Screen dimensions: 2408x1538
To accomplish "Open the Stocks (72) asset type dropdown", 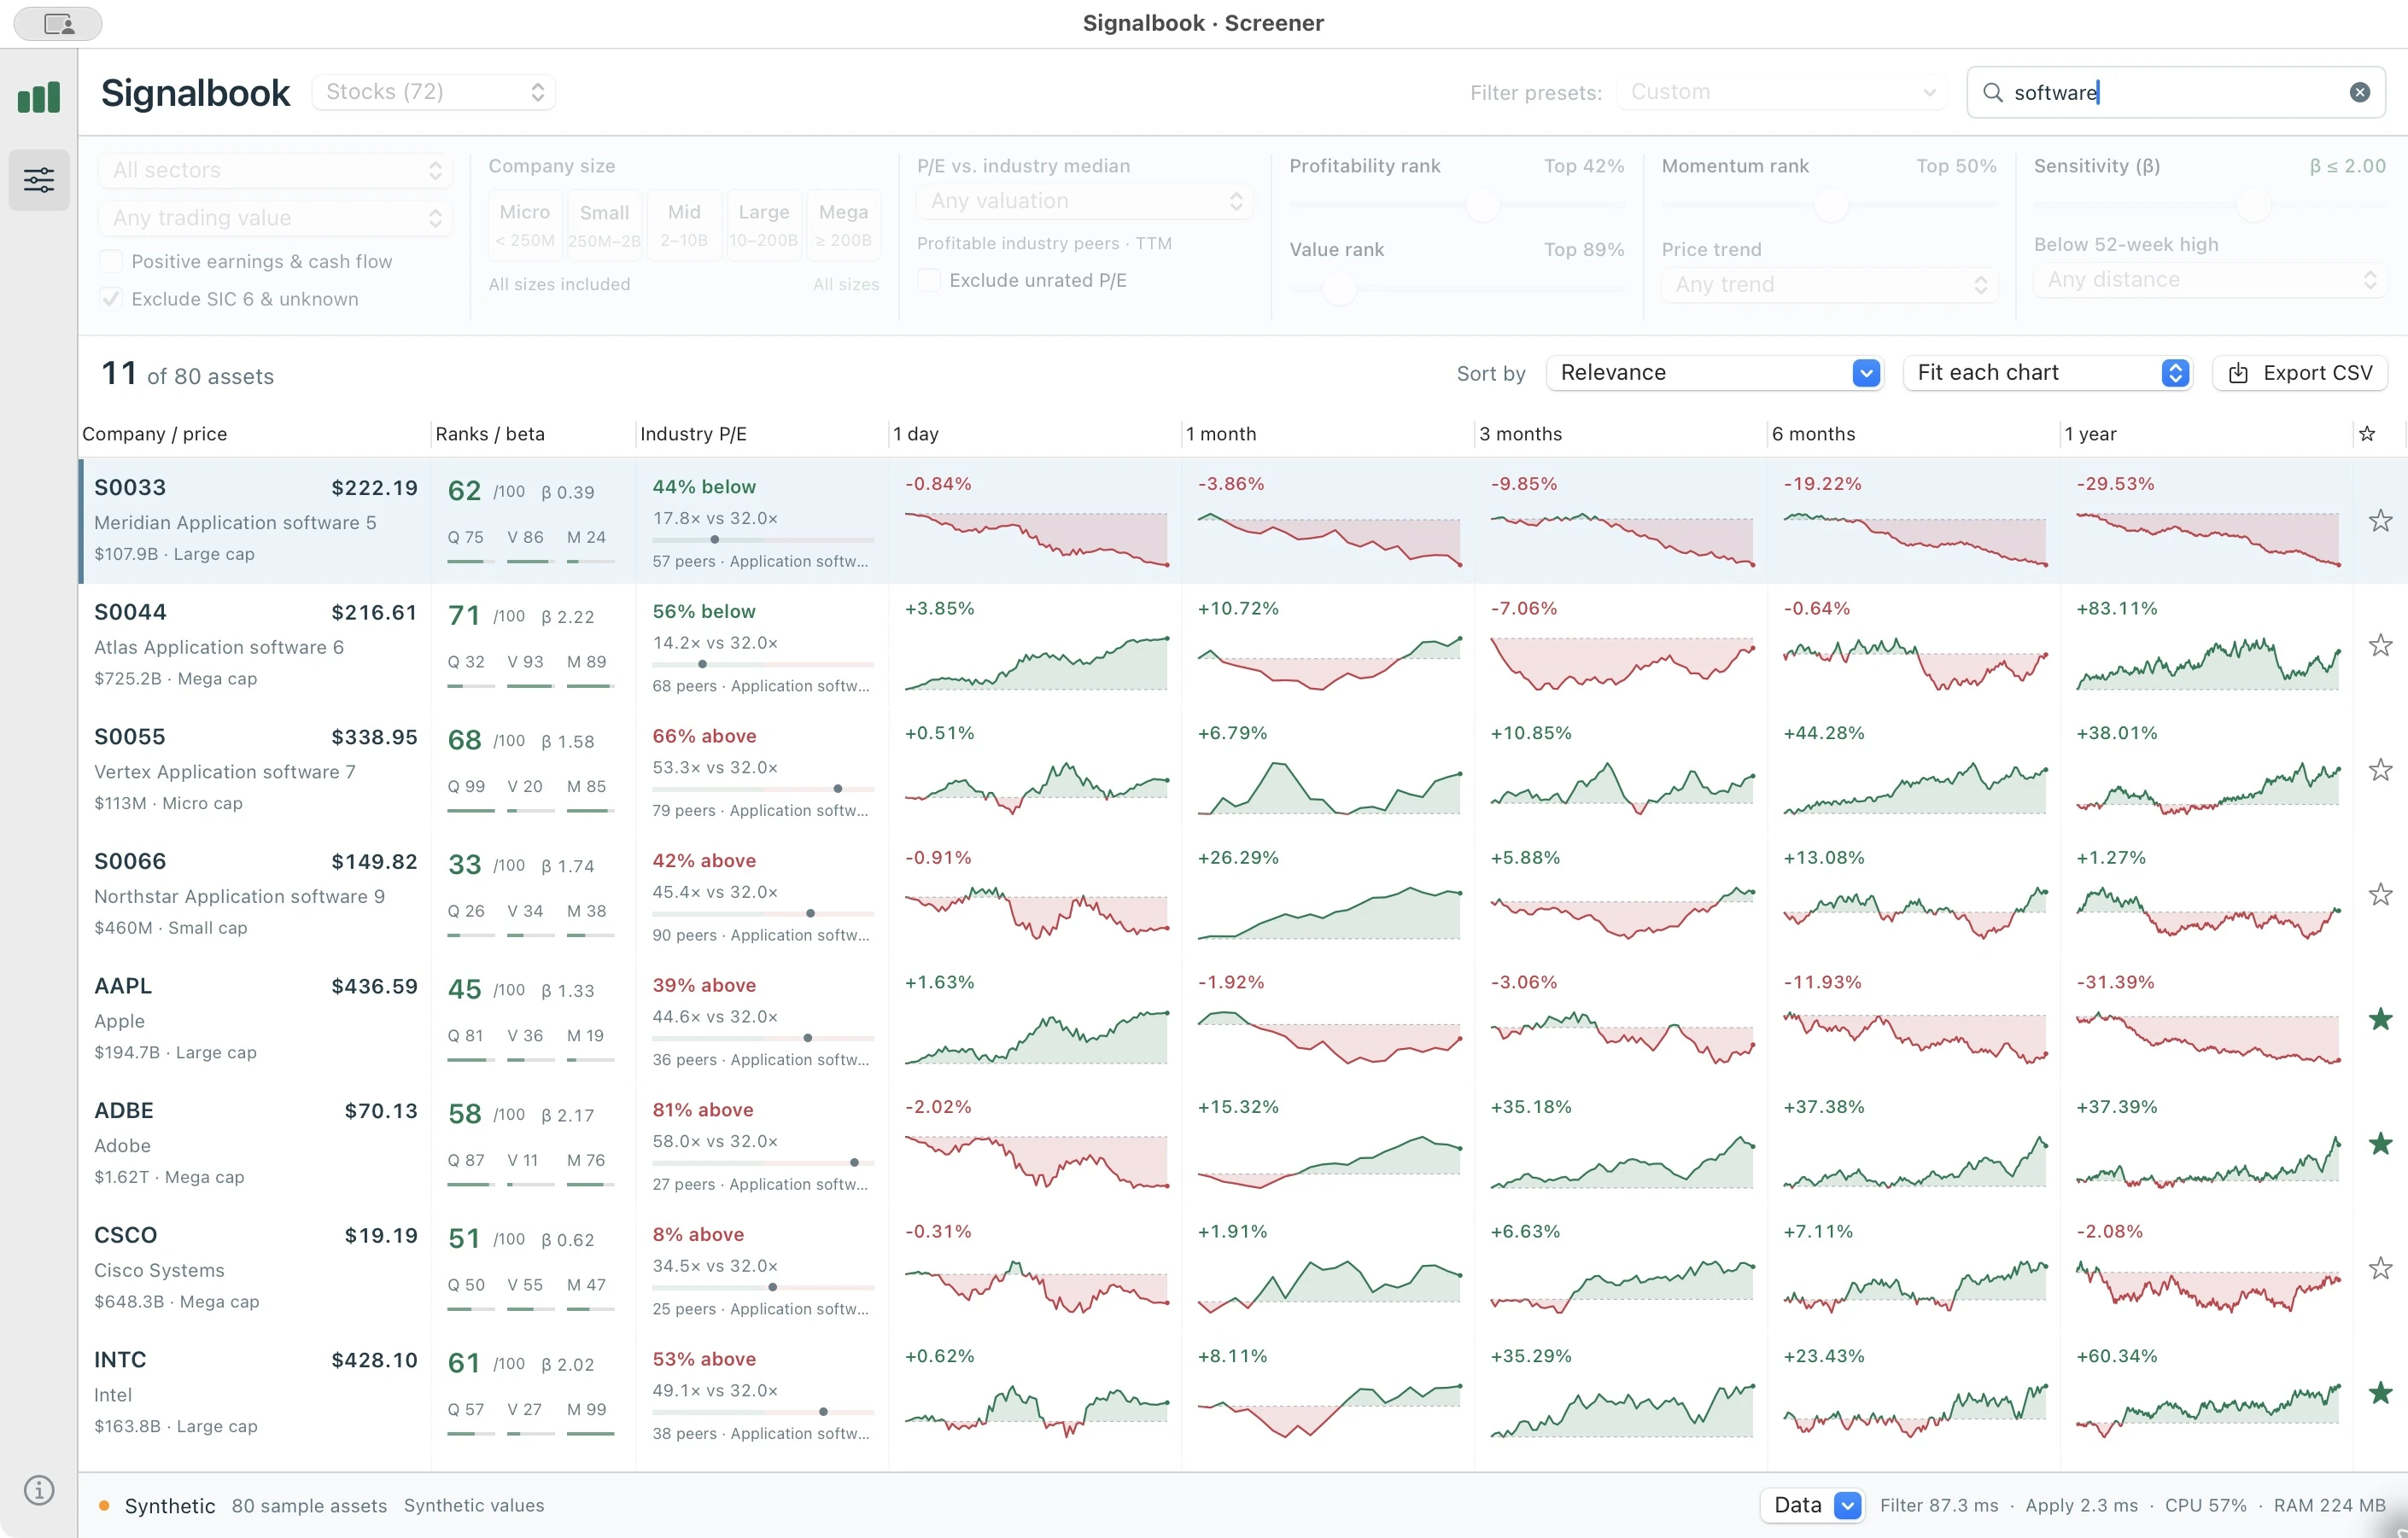I will coord(434,92).
